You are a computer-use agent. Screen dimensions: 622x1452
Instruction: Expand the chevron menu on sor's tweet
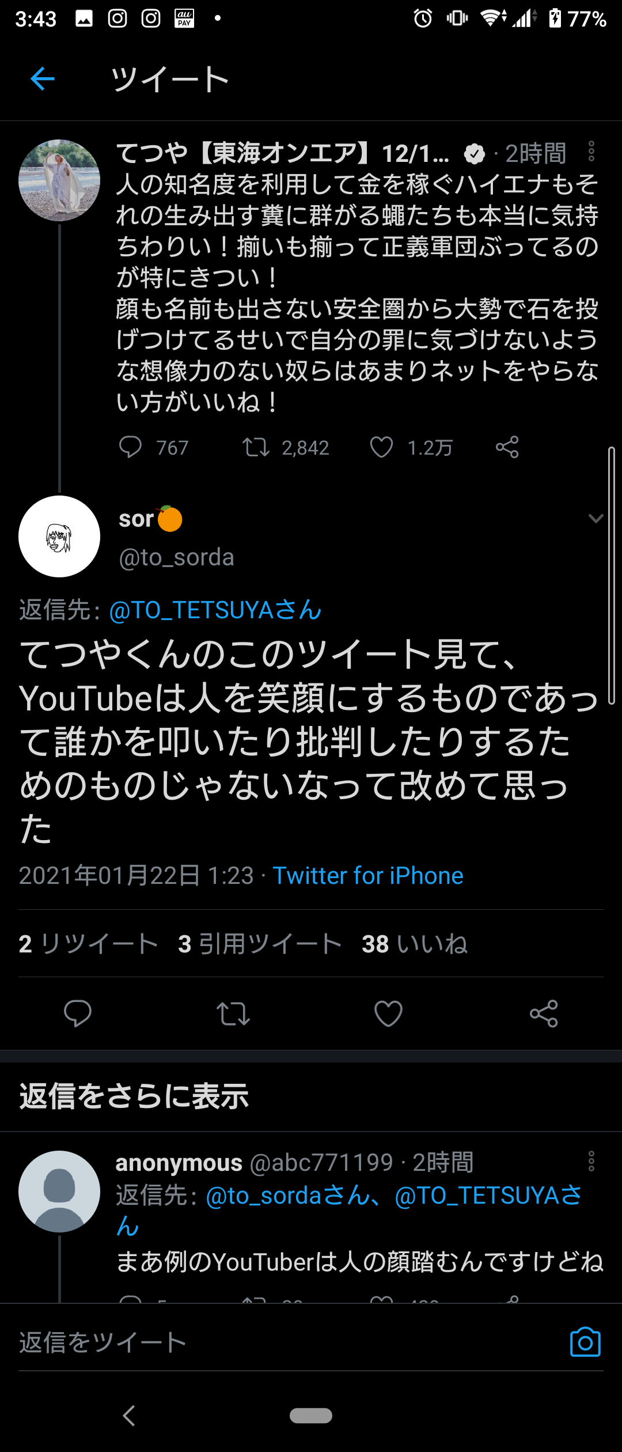596,519
